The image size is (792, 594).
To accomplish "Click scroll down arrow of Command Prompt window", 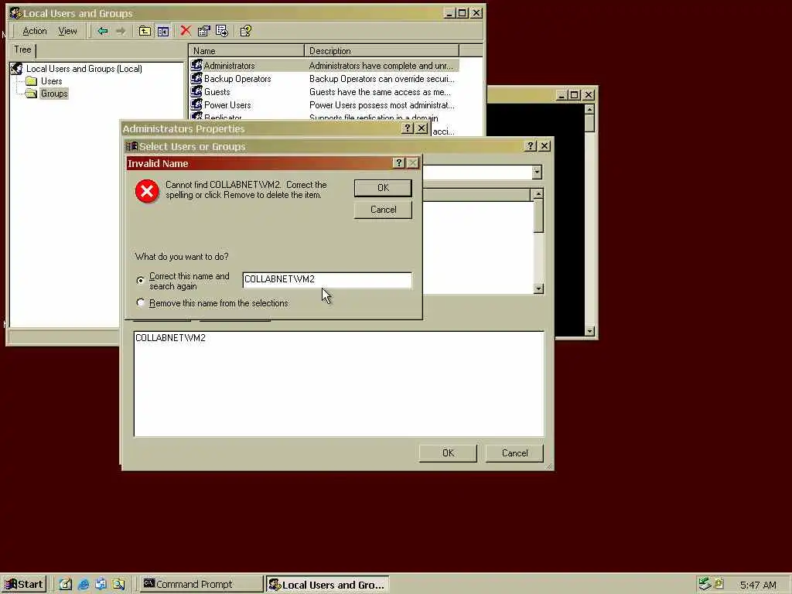I will click(589, 331).
